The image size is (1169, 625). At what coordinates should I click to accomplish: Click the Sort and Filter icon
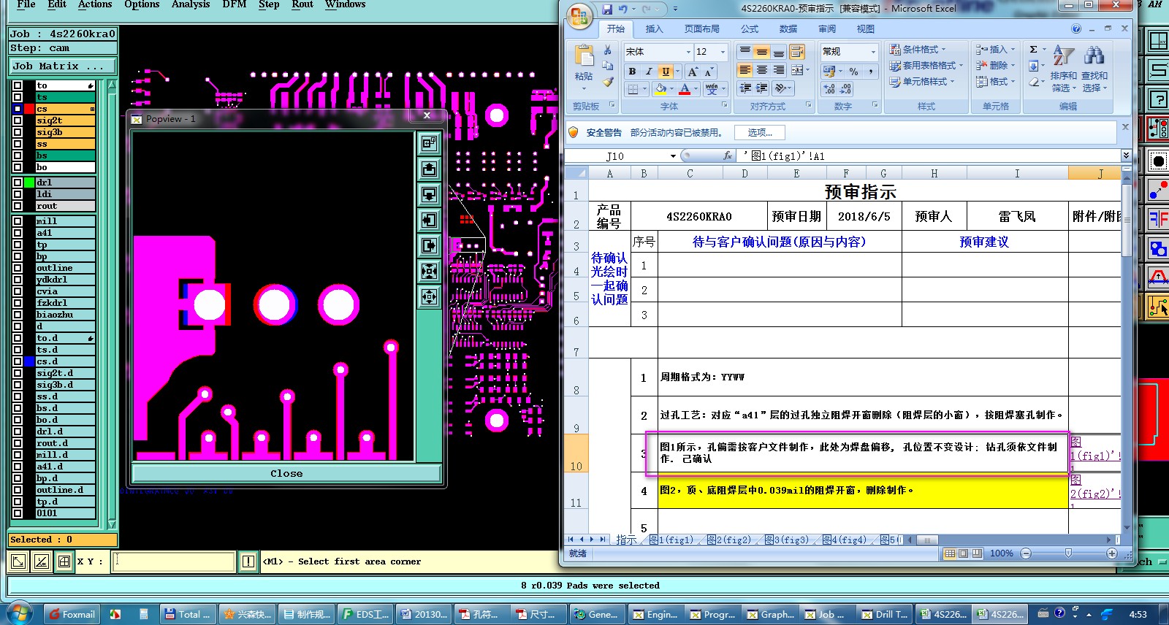(1063, 55)
